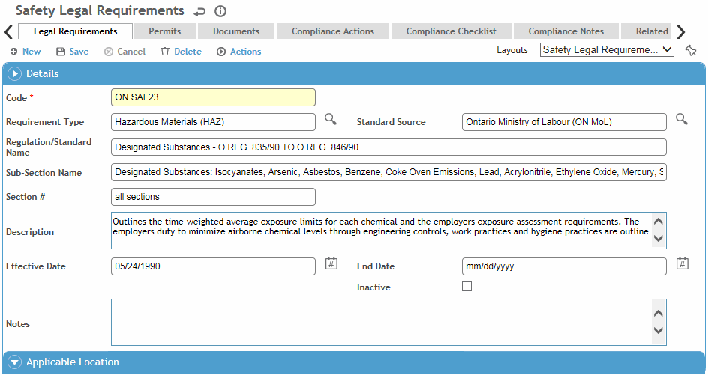708x375 pixels.
Task: Open the Layouts dropdown
Action: (607, 50)
